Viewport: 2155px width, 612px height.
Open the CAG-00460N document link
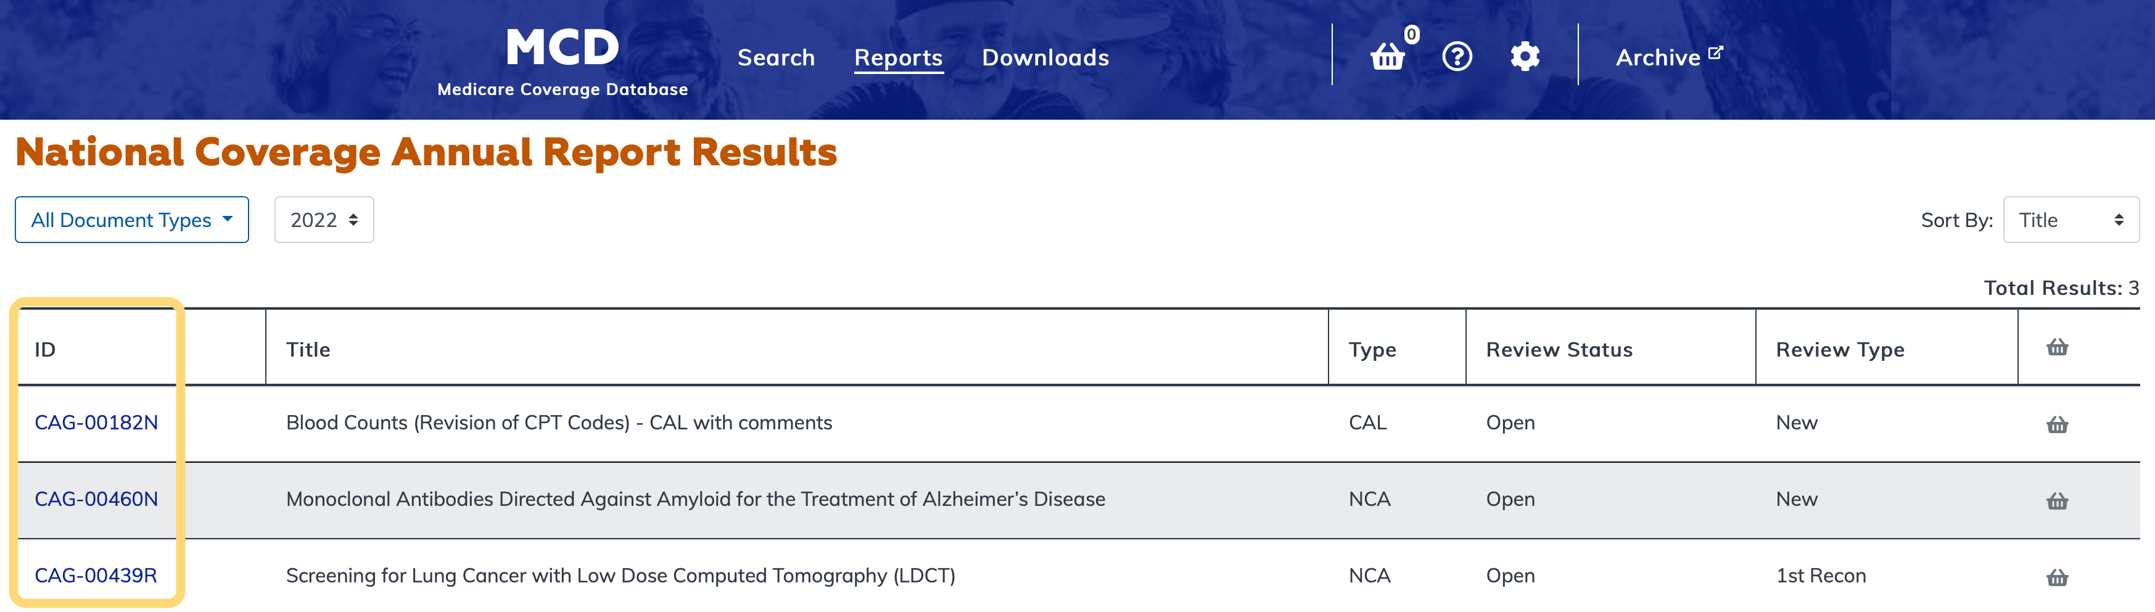click(96, 499)
